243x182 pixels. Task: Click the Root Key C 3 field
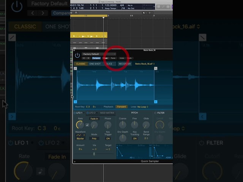coord(88,107)
